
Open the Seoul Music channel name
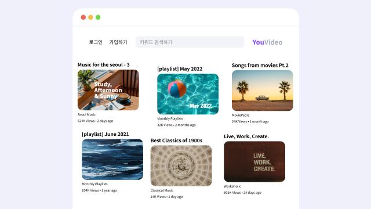click(x=86, y=115)
